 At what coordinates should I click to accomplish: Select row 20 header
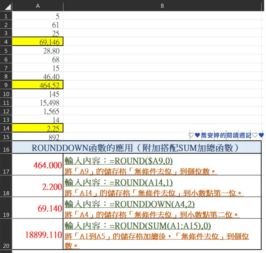pos(6,234)
